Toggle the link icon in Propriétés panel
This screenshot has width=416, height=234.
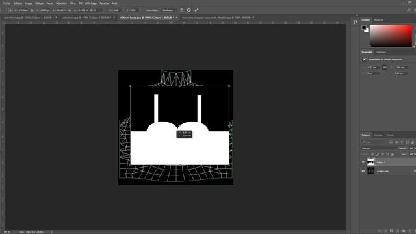click(385, 68)
